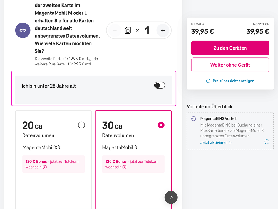The height and width of the screenshot is (209, 278).
Task: Open the info icon next to the XS bonus
Action: (x=45, y=167)
